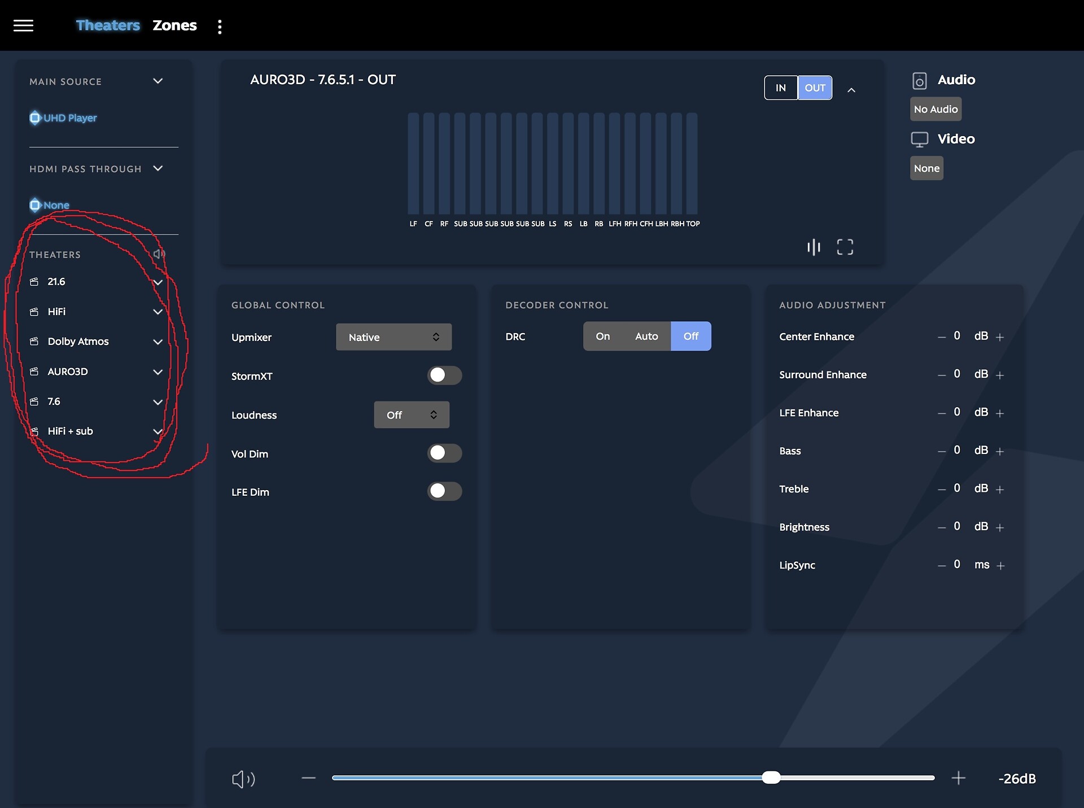This screenshot has width=1084, height=808.
Task: Increase volume with the plus button
Action: click(958, 778)
